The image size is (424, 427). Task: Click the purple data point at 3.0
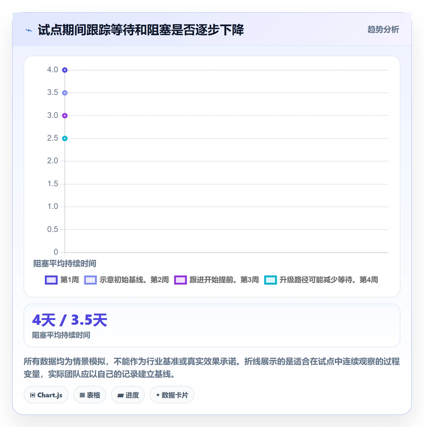65,116
